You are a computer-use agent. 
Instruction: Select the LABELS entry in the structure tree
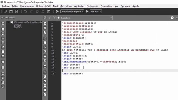pos(18,25)
